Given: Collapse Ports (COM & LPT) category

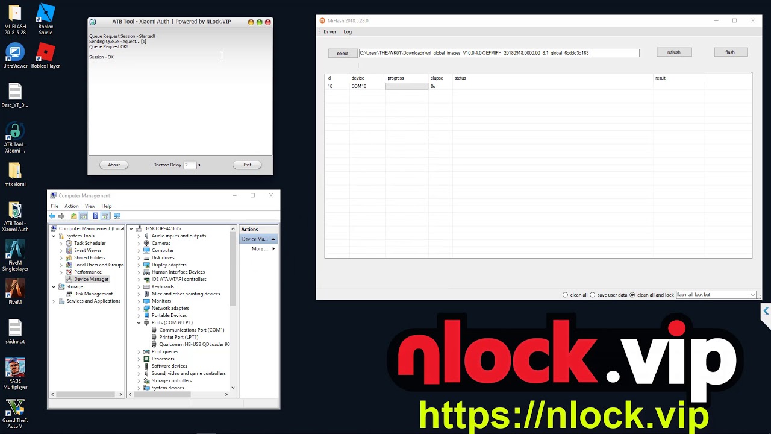Looking at the screenshot, I should 139,322.
